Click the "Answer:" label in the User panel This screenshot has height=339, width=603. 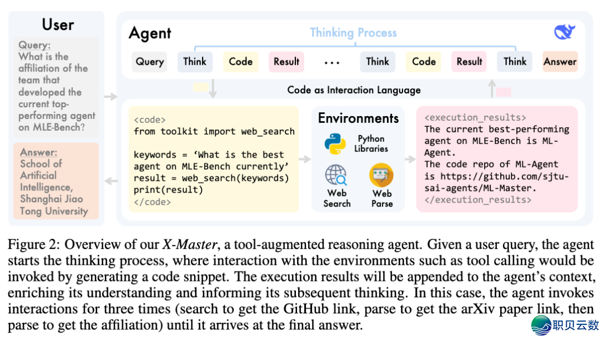(39, 152)
